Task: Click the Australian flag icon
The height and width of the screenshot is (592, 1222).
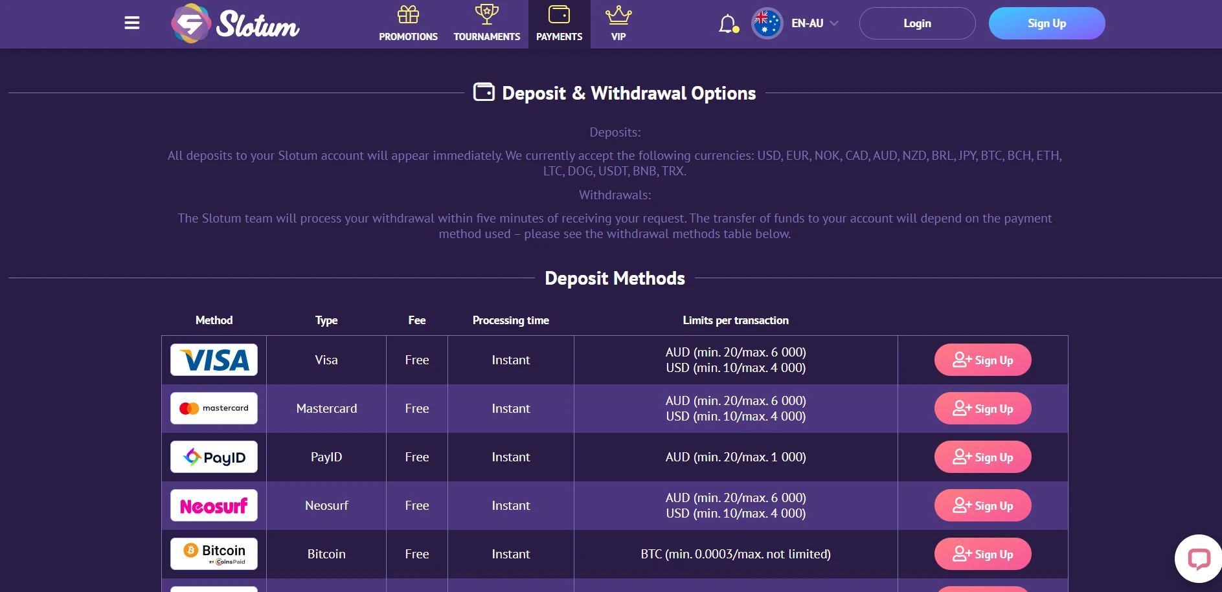Action: [x=767, y=23]
